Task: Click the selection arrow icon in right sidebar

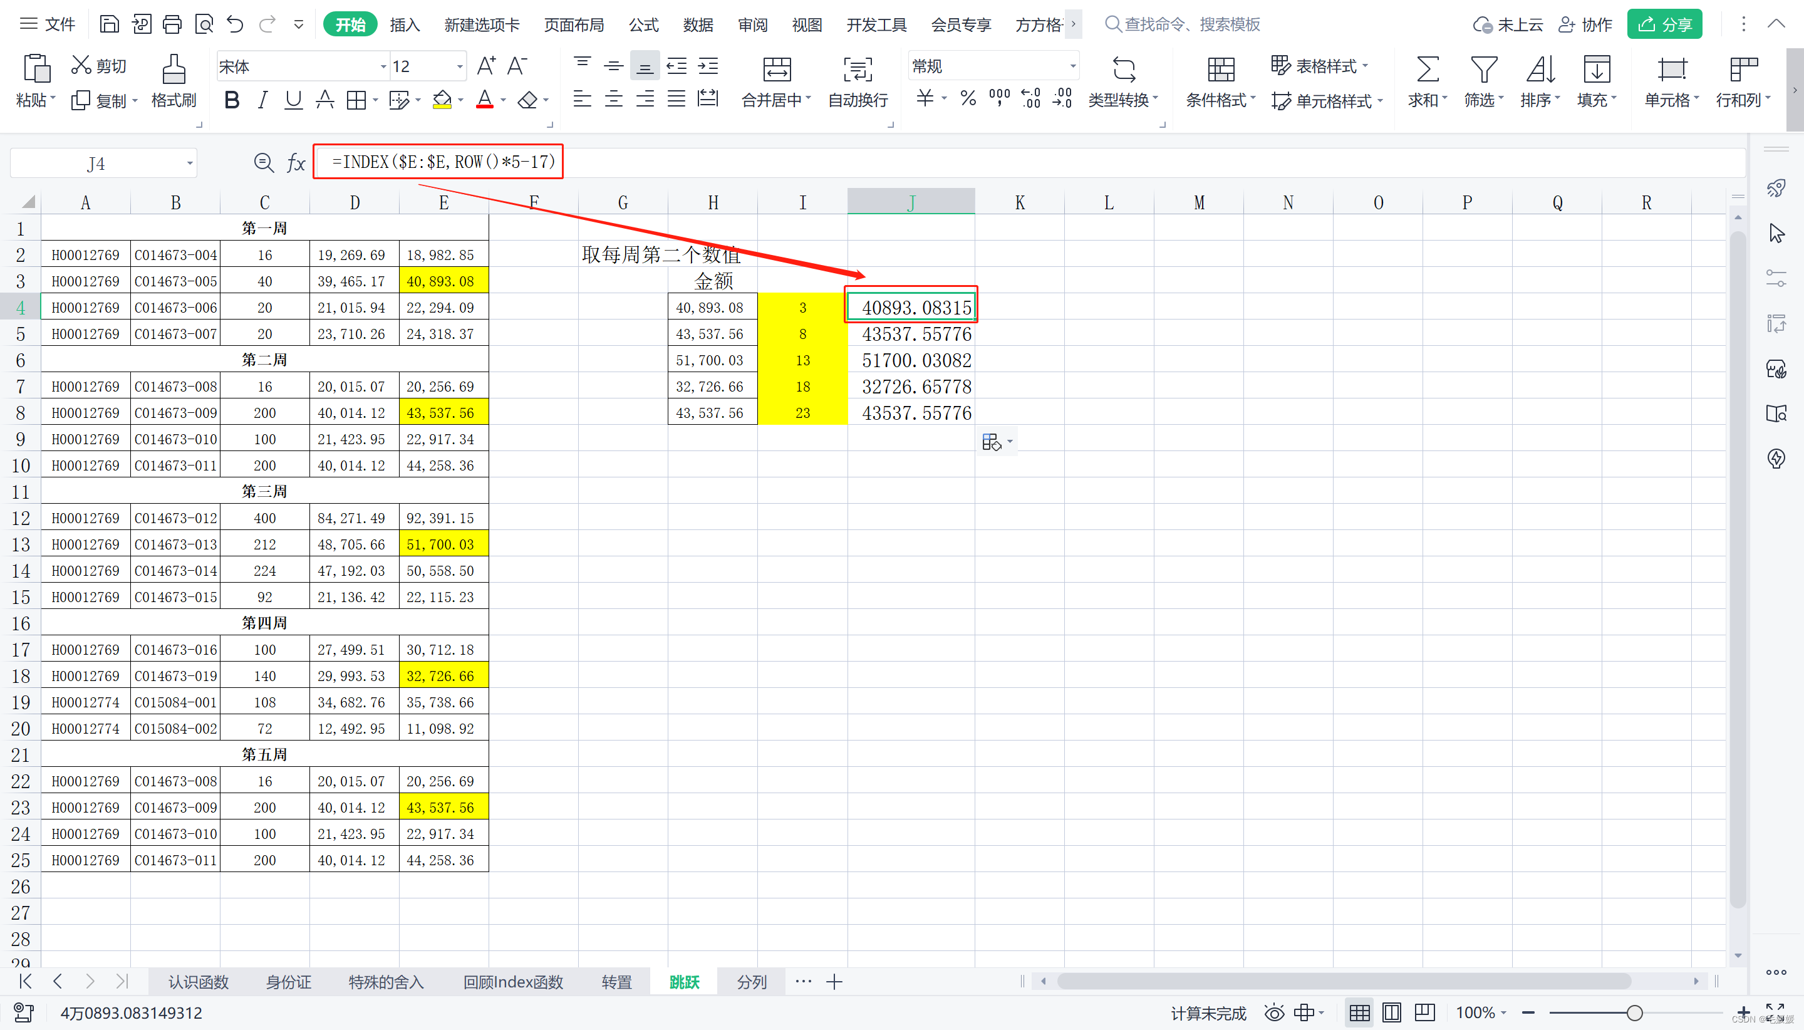Action: pos(1776,234)
